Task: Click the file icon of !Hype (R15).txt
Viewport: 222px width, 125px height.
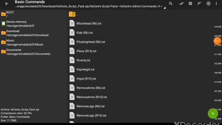Action: [72, 79]
